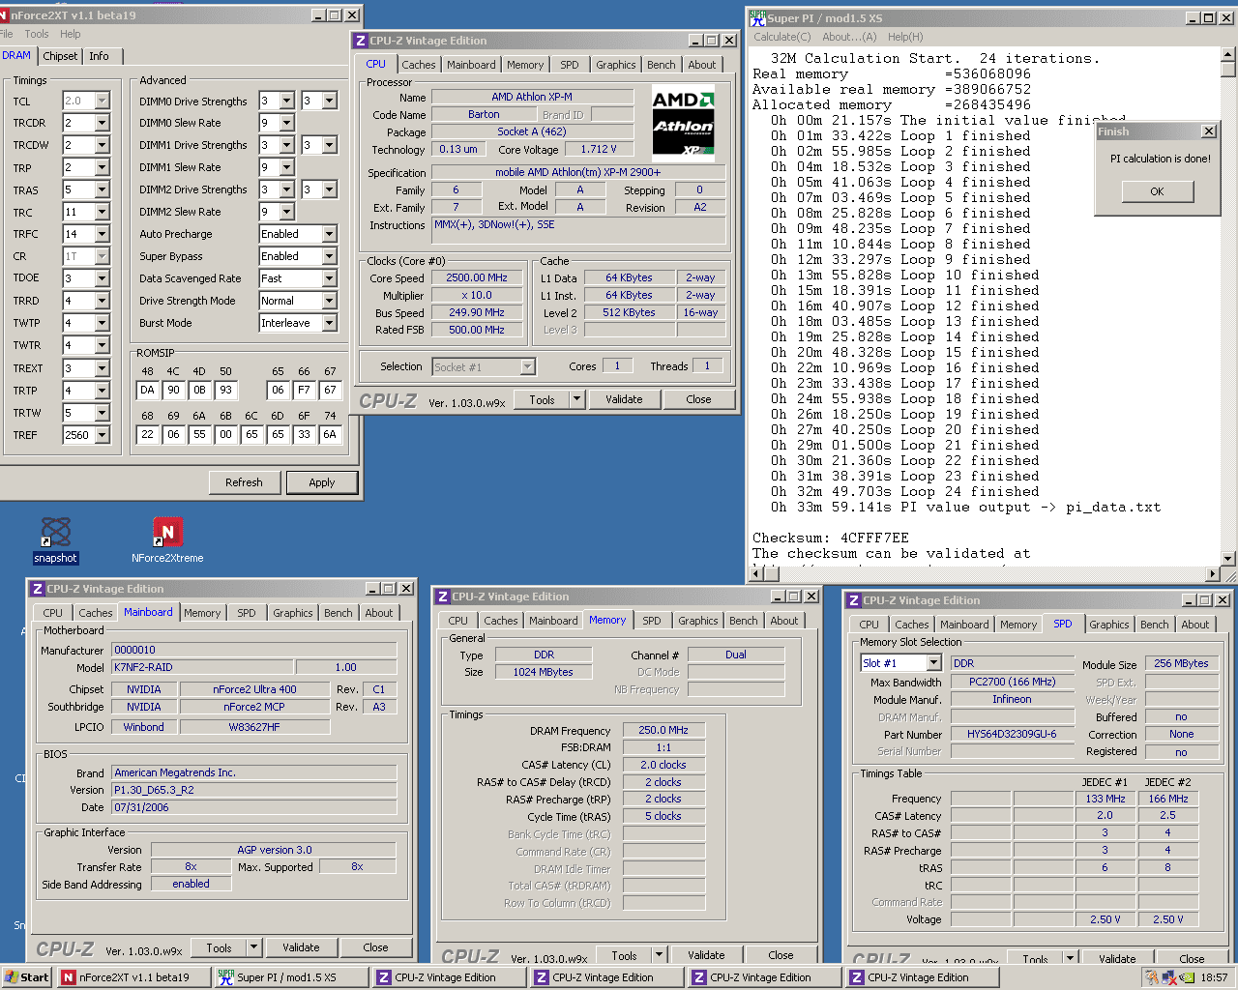This screenshot has width=1238, height=990.
Task: Click the Apply button in nForce2XT
Action: 322,482
